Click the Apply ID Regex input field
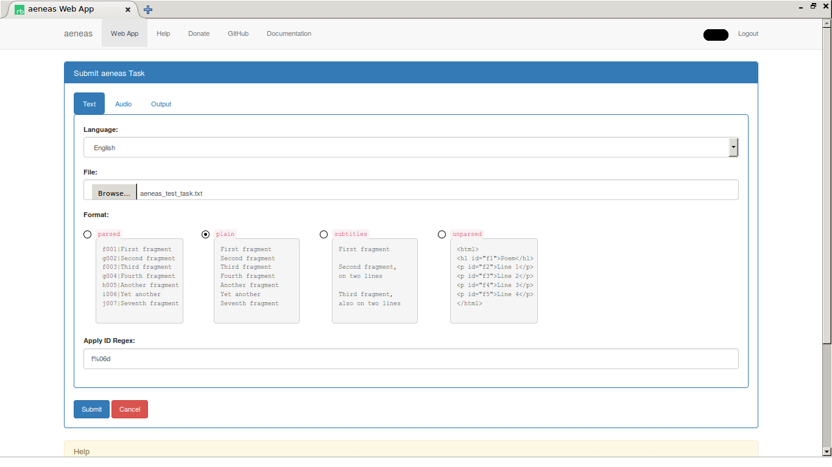Image resolution: width=832 pixels, height=467 pixels. click(x=411, y=359)
